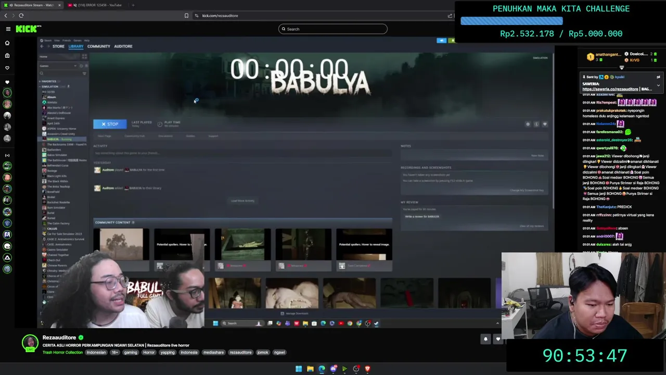Switch to the ERROR 123456 YouTube tab
Image resolution: width=666 pixels, height=375 pixels.
point(97,5)
